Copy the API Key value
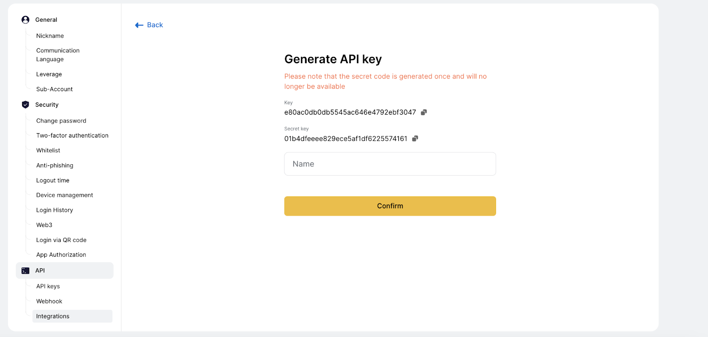708x337 pixels. coord(423,112)
